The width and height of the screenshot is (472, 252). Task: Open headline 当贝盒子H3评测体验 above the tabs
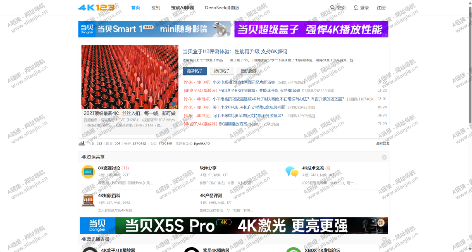point(235,51)
